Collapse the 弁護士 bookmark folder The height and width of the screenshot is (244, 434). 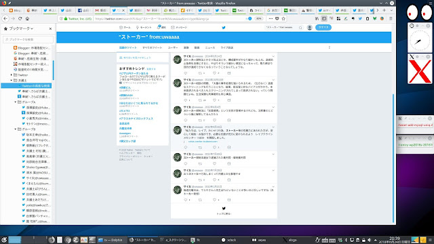tap(12, 80)
